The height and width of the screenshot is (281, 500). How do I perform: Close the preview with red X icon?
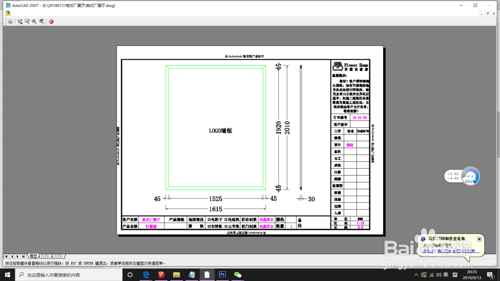point(51,21)
